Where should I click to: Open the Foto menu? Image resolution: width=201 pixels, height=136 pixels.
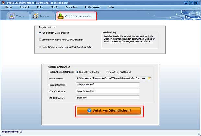(x=40, y=7)
